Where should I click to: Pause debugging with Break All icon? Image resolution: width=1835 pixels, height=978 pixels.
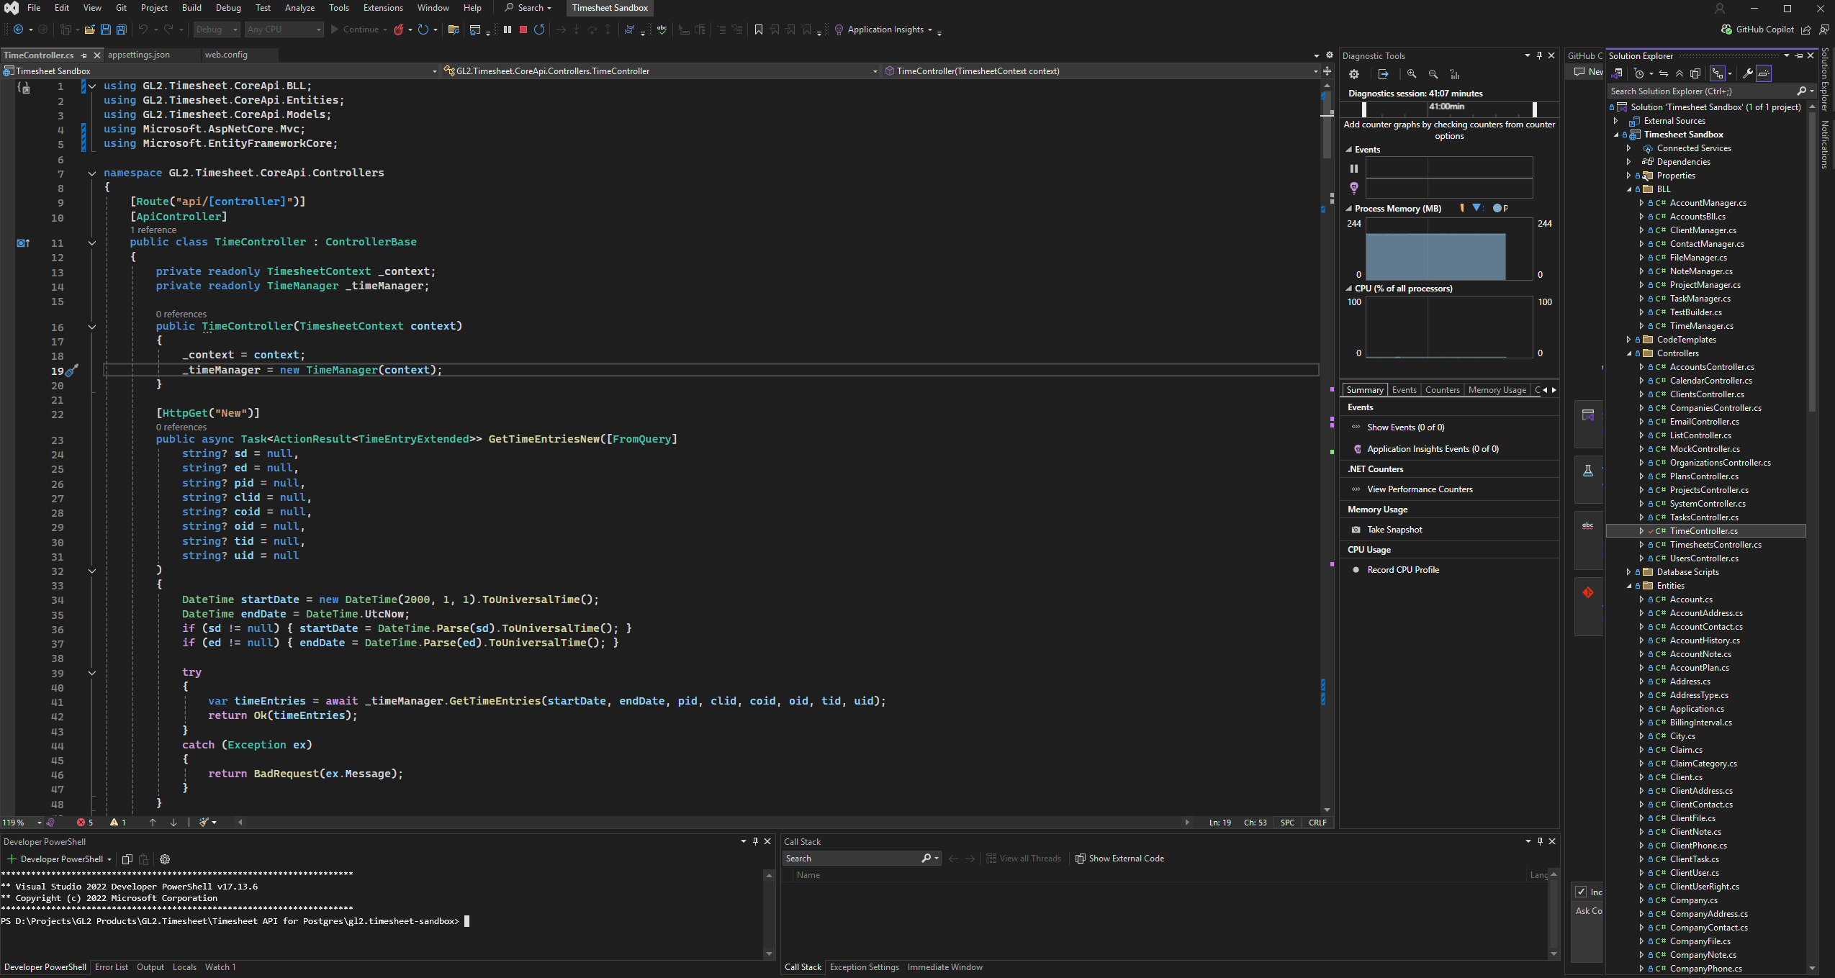pos(508,30)
